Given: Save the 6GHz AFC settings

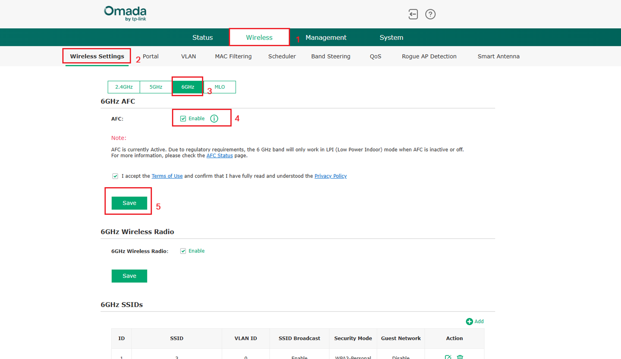Looking at the screenshot, I should coord(129,203).
